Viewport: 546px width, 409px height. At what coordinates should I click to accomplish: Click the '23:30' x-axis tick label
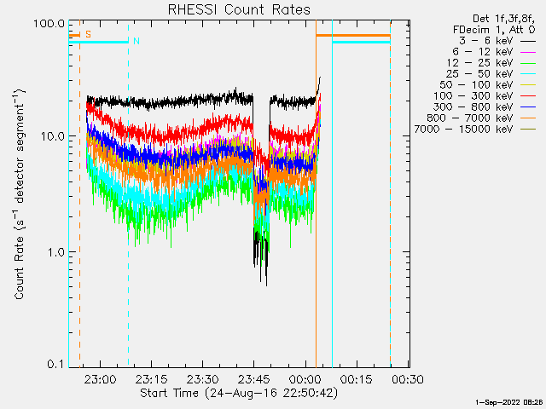click(203, 378)
